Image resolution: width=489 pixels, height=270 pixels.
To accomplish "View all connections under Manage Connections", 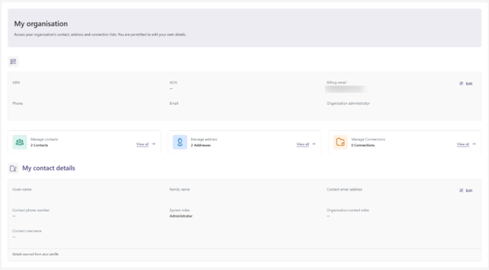I will pyautogui.click(x=463, y=144).
